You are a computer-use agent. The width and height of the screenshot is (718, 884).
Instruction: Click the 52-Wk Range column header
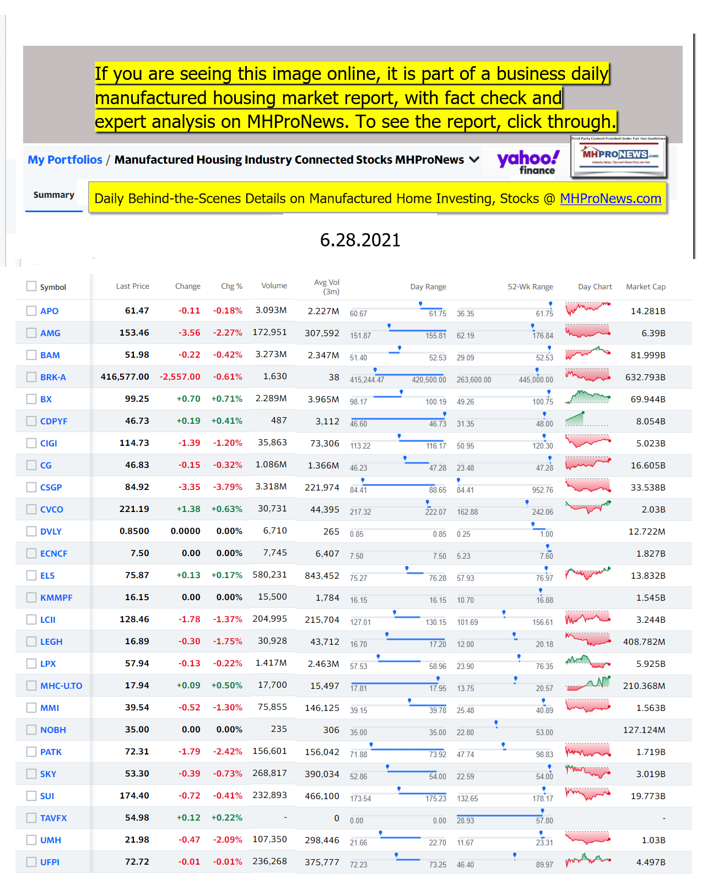point(530,287)
